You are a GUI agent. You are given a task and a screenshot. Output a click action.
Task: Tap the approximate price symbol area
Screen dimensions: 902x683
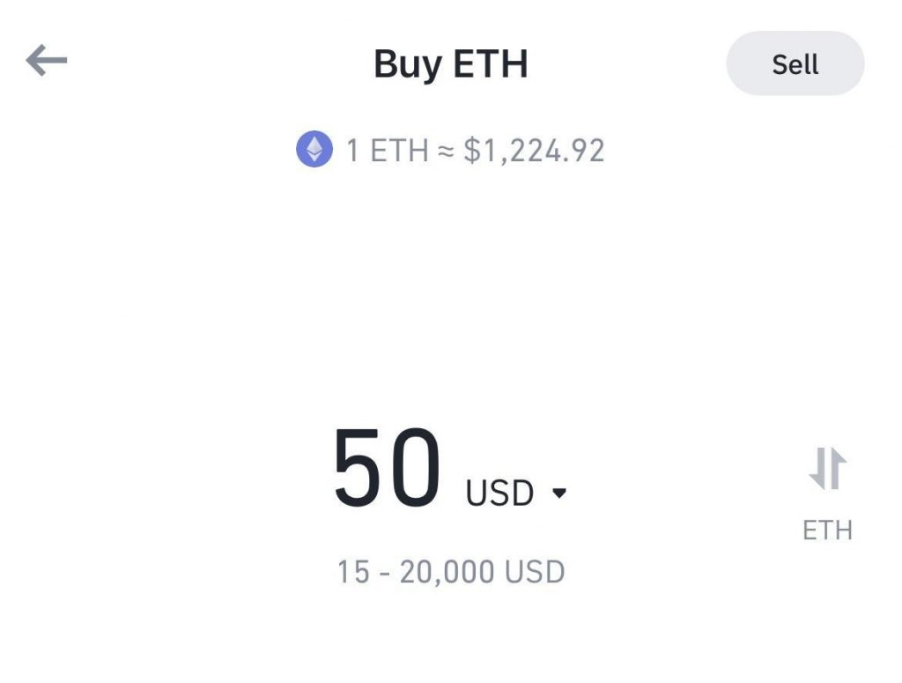pyautogui.click(x=446, y=150)
